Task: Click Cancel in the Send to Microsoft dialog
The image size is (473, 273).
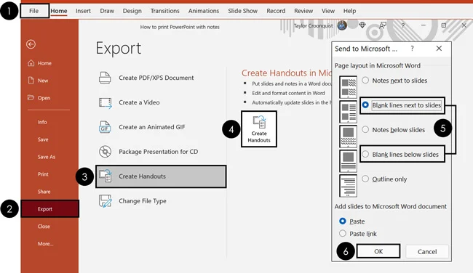Action: pos(427,251)
